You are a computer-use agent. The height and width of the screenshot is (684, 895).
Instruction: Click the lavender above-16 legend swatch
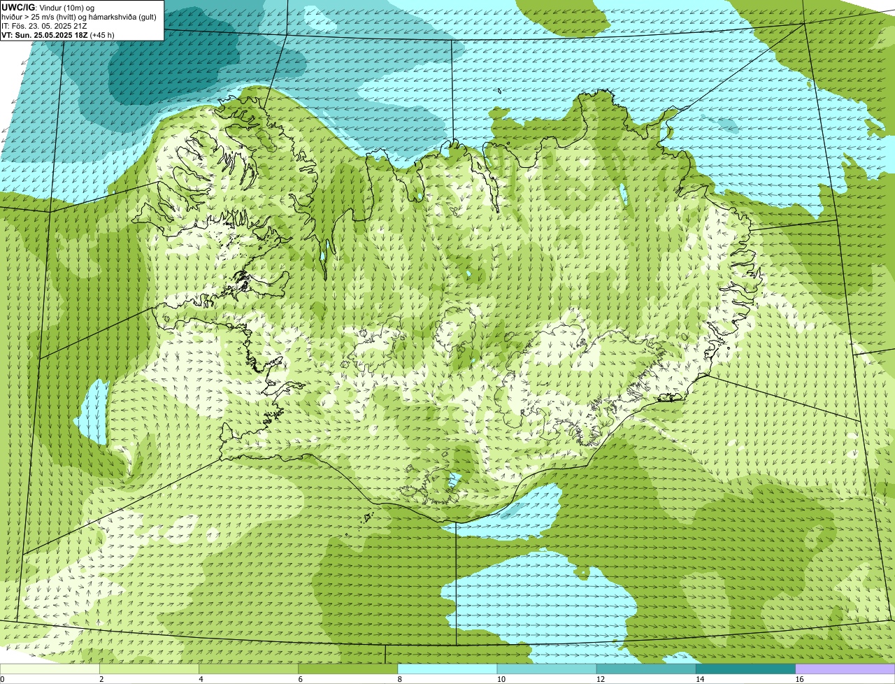(845, 669)
